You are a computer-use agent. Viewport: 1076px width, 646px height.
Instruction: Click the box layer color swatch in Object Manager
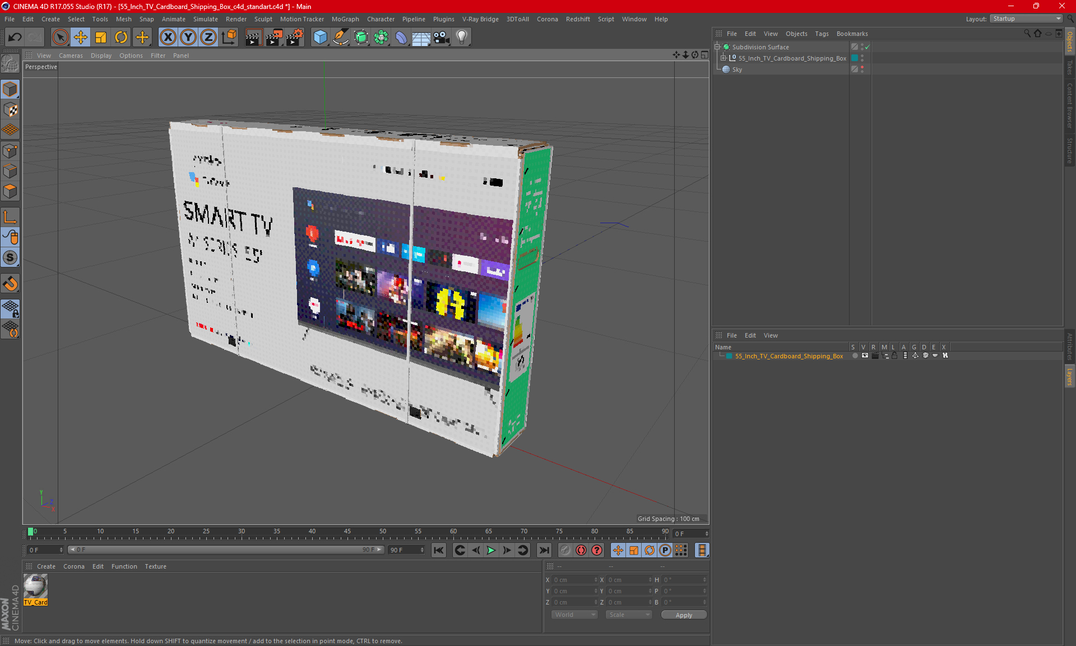click(855, 58)
